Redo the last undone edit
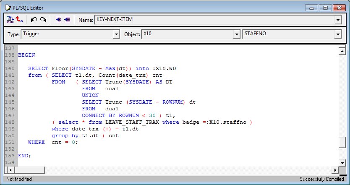This screenshot has height=185, width=350. click(43, 20)
